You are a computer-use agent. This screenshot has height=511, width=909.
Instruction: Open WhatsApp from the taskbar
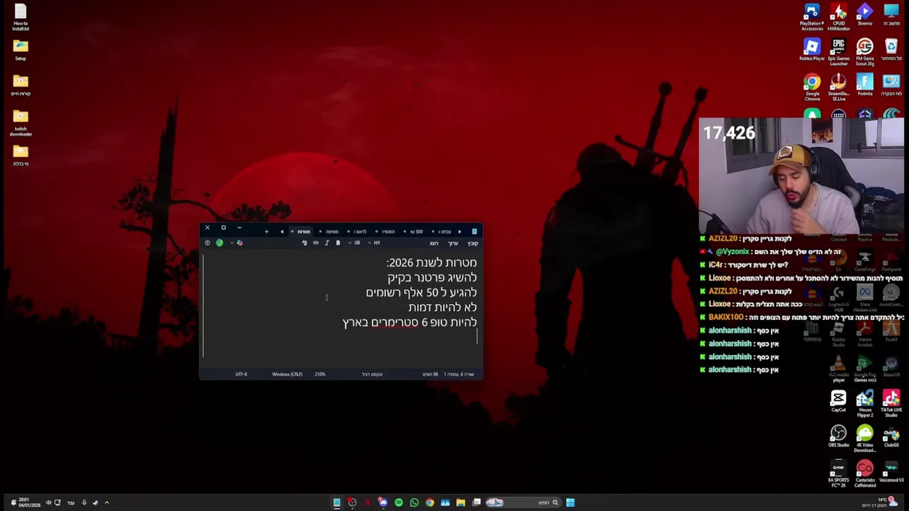[x=414, y=502]
